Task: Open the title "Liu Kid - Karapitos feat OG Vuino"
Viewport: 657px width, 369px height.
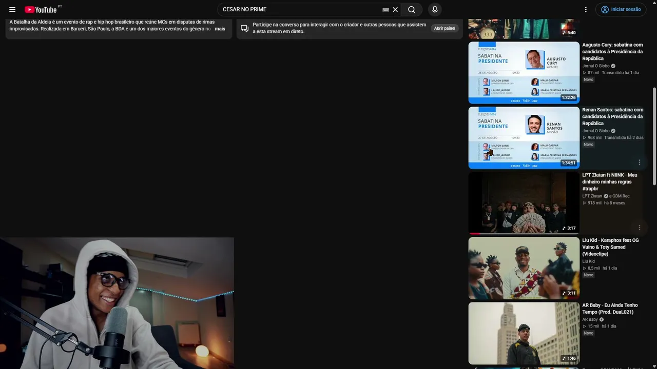Action: [x=610, y=247]
